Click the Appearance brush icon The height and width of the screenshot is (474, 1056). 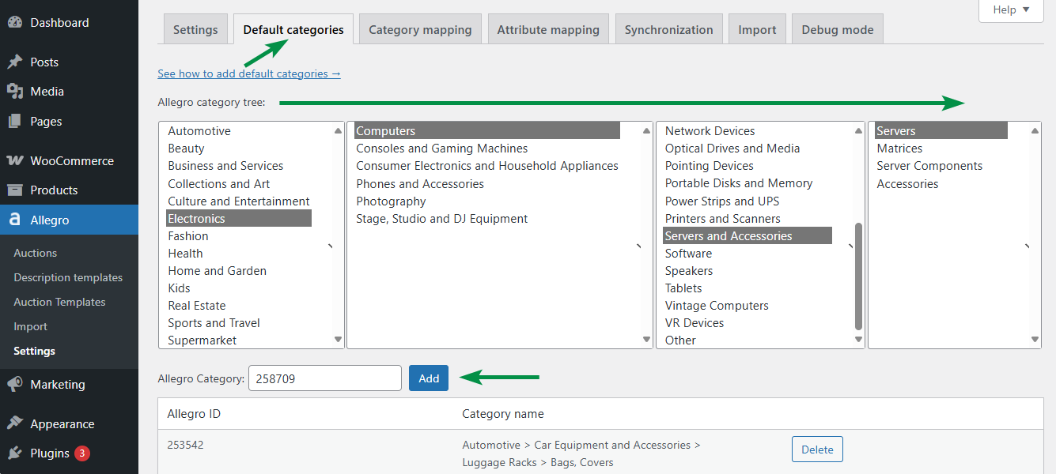pyautogui.click(x=15, y=423)
